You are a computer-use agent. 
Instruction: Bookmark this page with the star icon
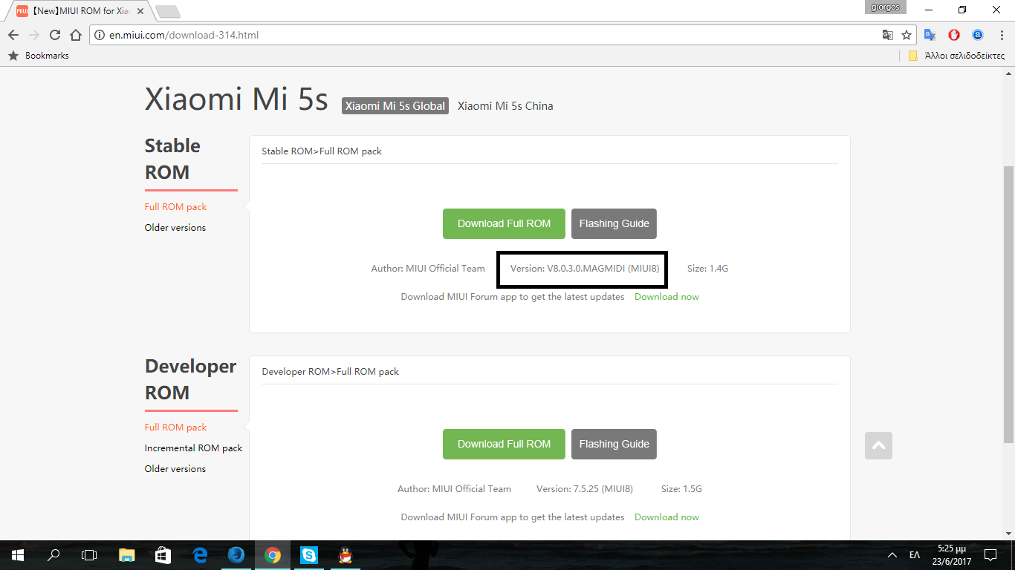pyautogui.click(x=907, y=35)
